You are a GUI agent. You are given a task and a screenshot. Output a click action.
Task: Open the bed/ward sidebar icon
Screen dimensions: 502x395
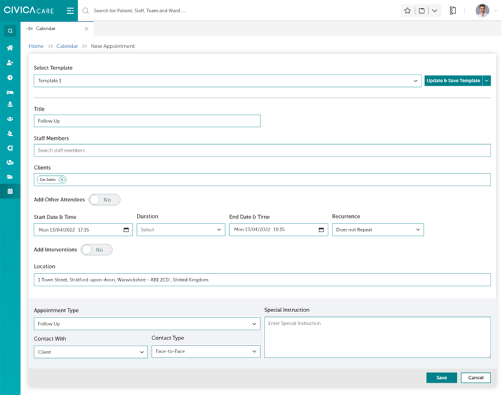(x=10, y=92)
